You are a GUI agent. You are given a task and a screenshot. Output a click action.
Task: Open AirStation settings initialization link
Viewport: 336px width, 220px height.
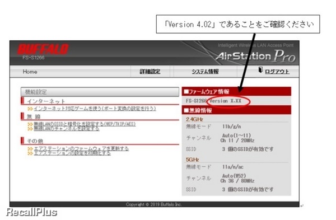tap(72, 153)
